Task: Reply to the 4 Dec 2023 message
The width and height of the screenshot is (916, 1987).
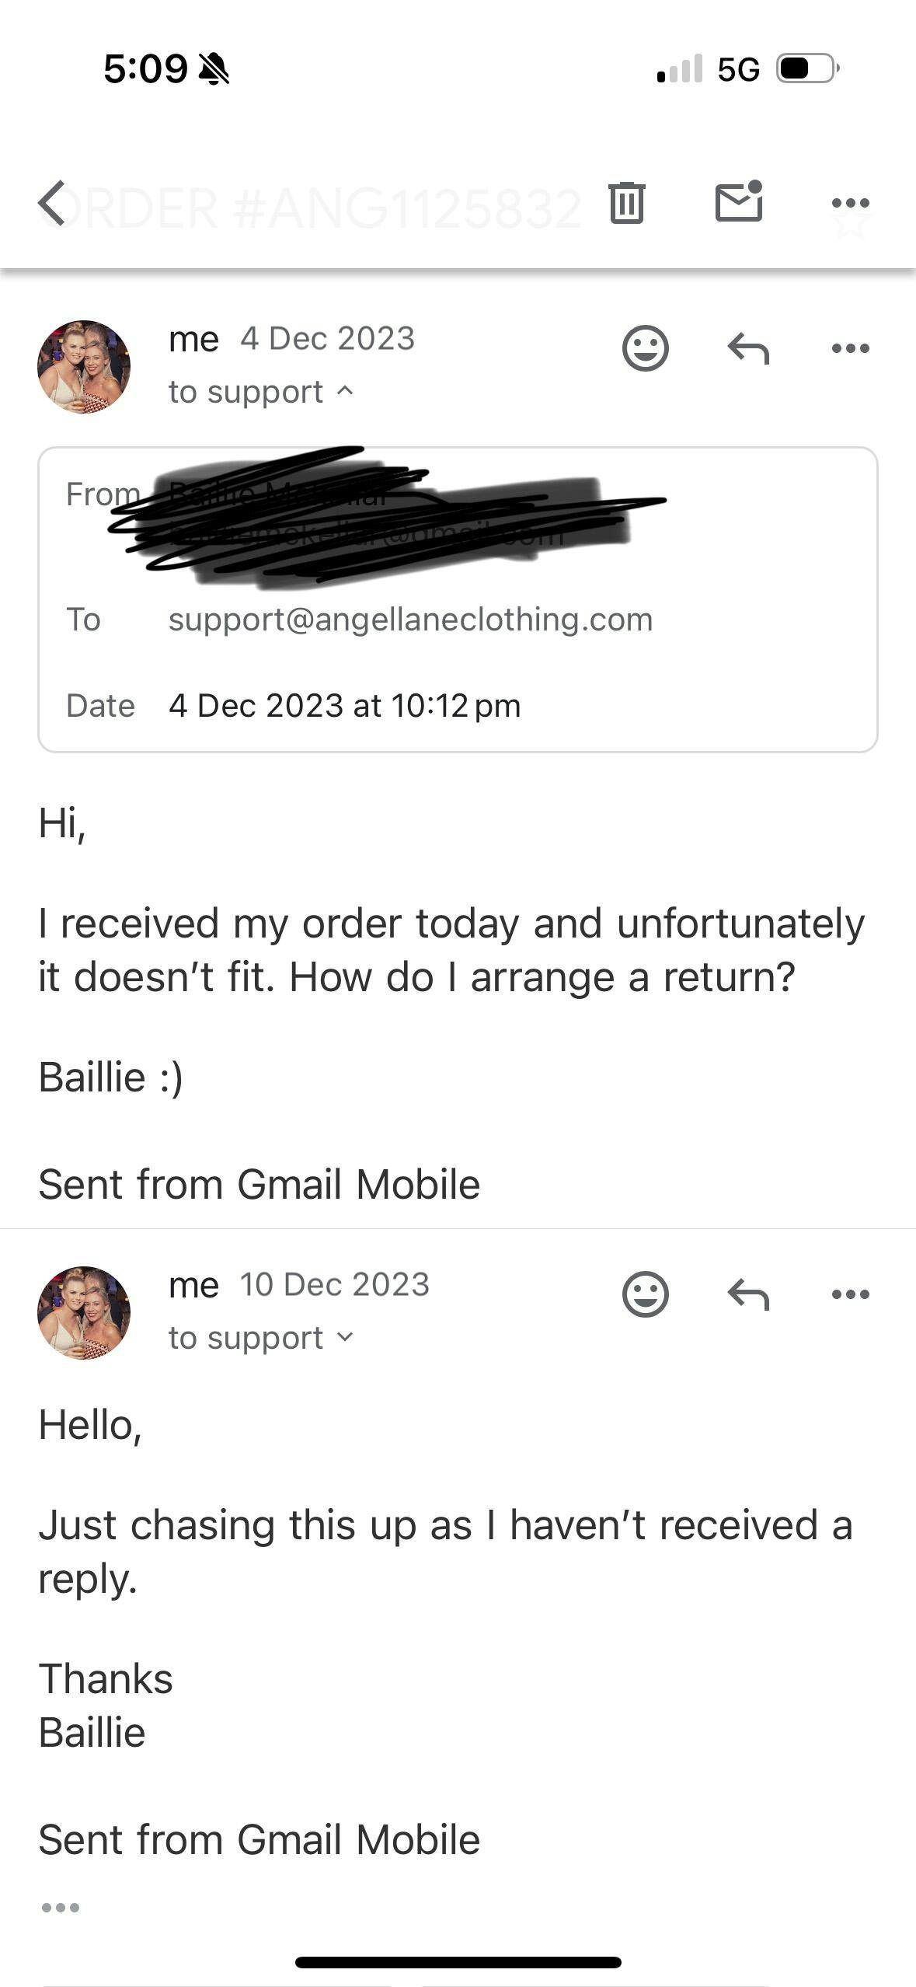Action: click(748, 347)
